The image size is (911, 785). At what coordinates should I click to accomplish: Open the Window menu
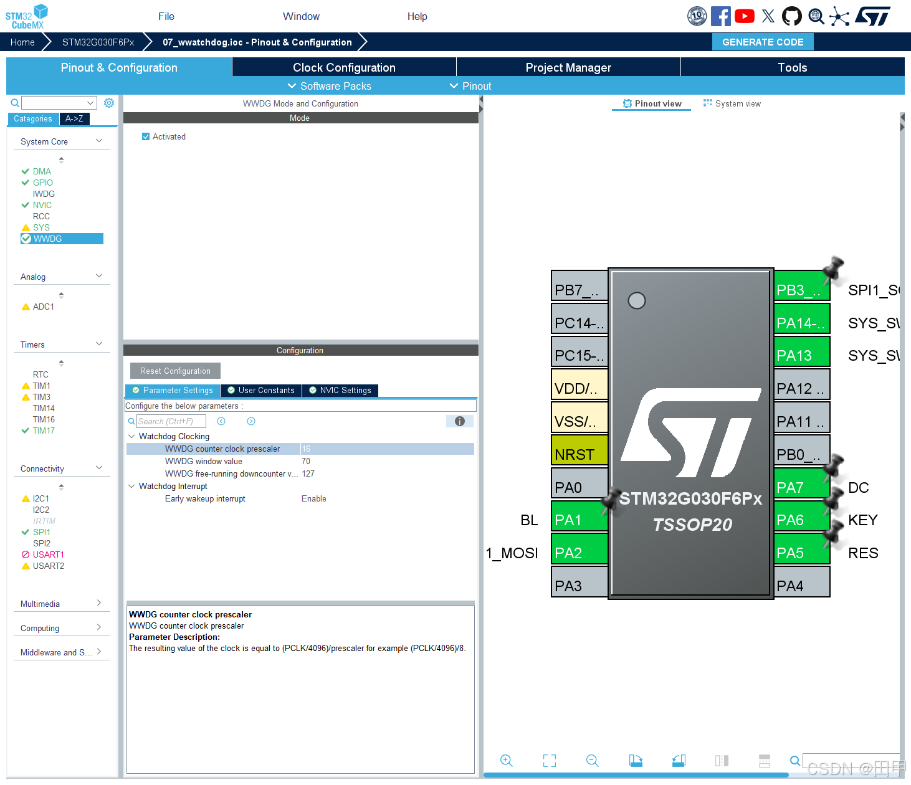(301, 16)
